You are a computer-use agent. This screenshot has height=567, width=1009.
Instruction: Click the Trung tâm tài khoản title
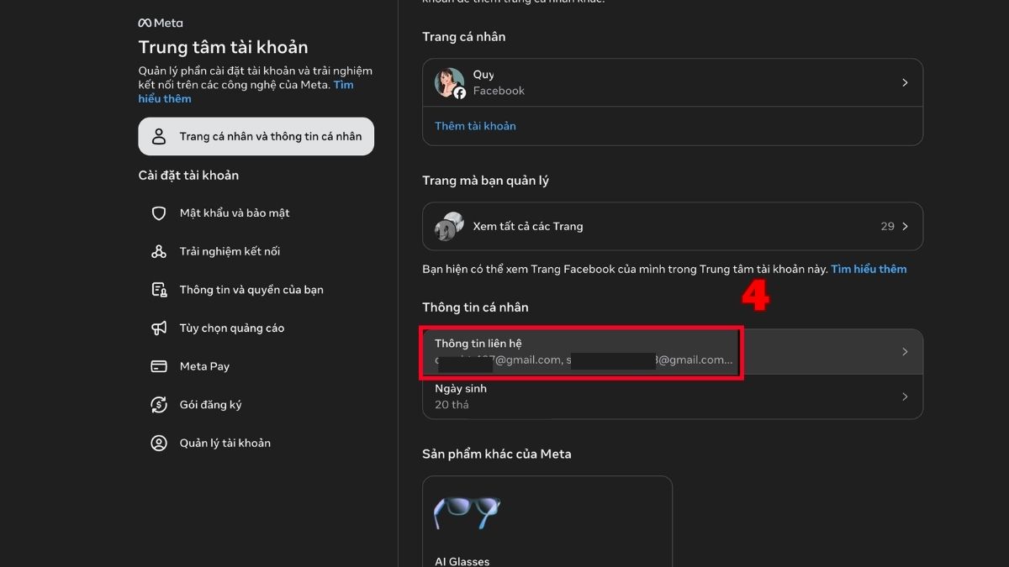point(223,47)
